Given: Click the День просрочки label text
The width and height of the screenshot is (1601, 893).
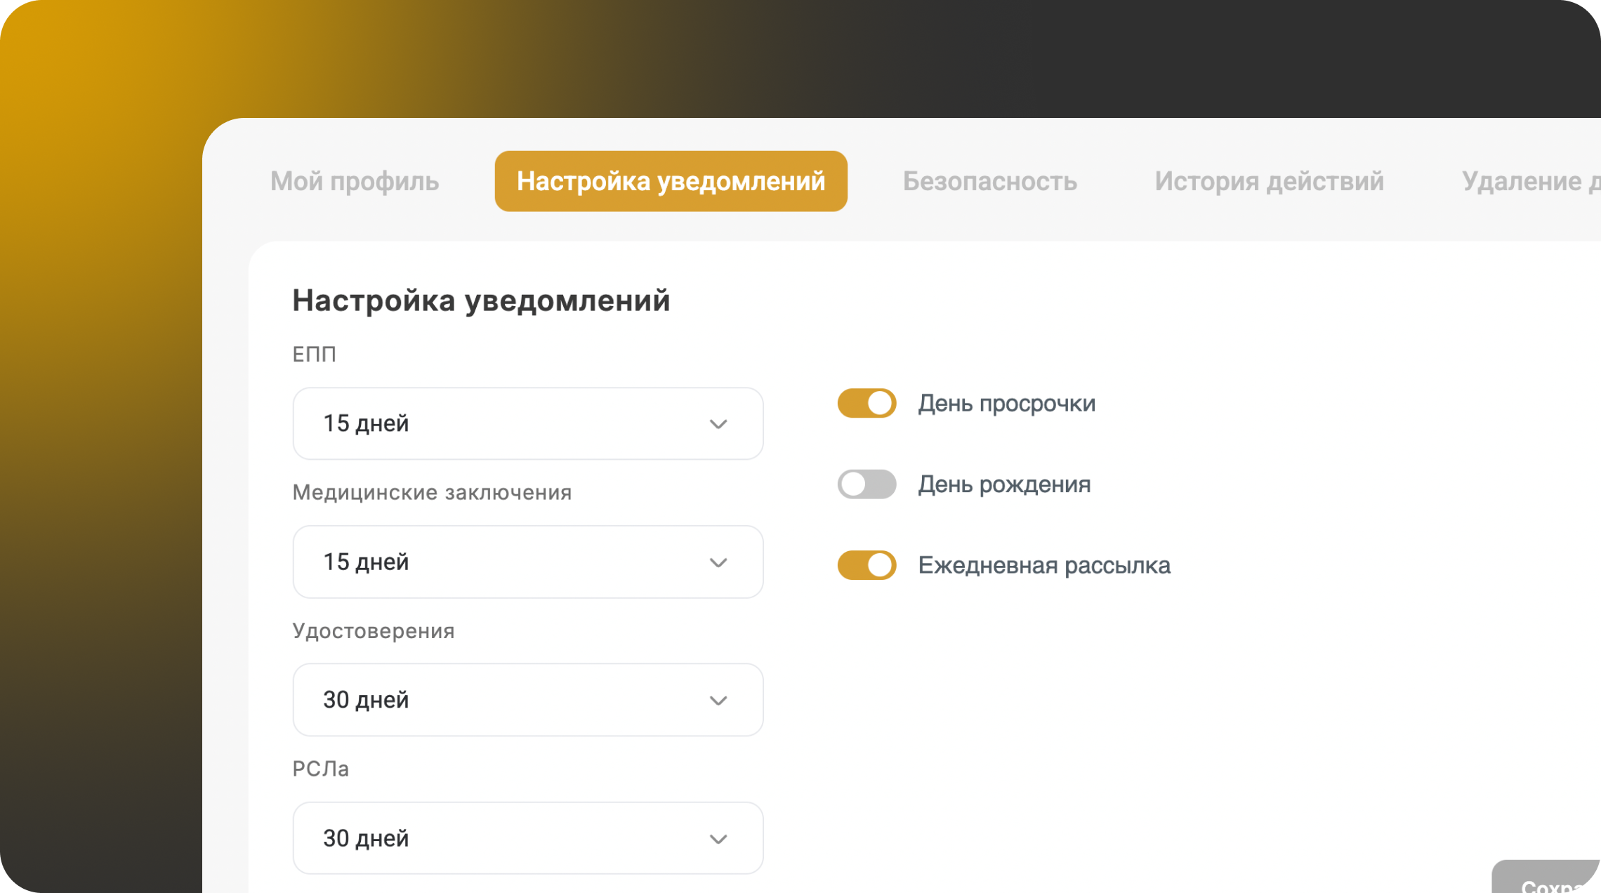Looking at the screenshot, I should point(1007,404).
